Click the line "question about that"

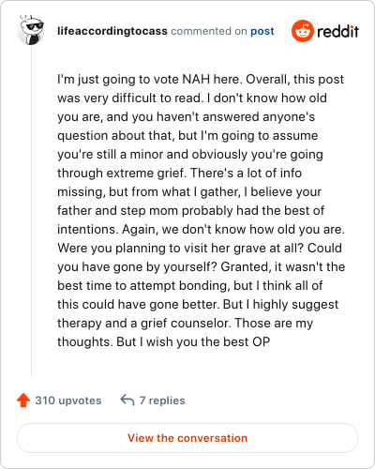tap(187, 136)
